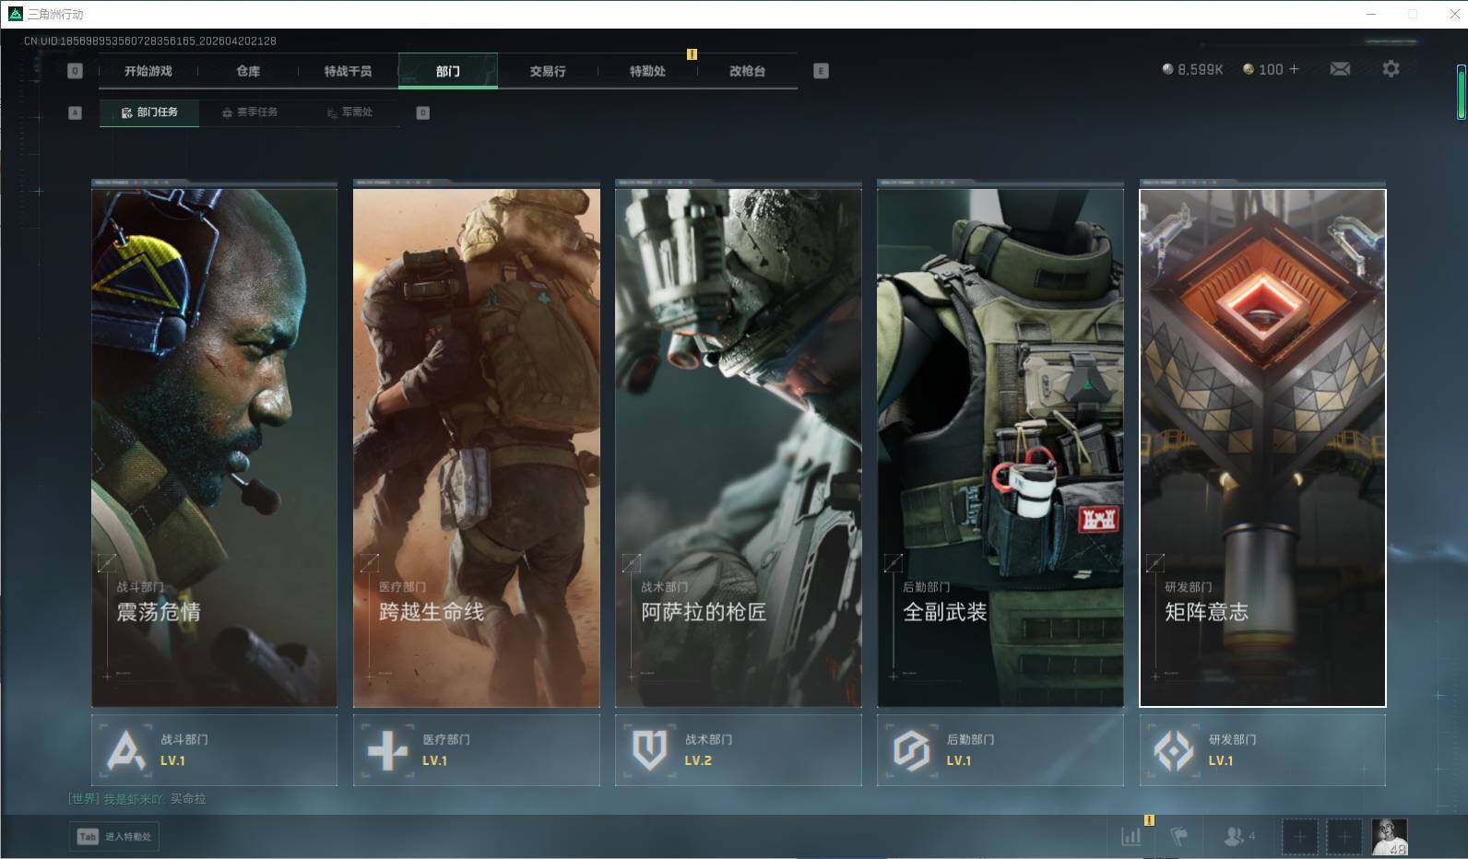This screenshot has width=1468, height=859.
Task: Open the 矩阵意志 department card
Action: (x=1262, y=448)
